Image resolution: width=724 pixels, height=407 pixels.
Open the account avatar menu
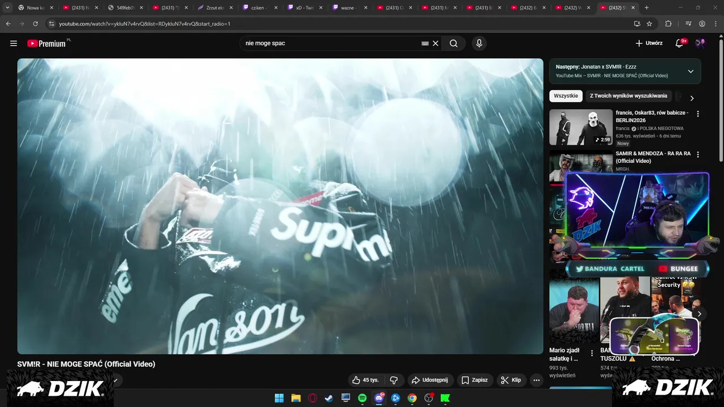click(x=700, y=44)
